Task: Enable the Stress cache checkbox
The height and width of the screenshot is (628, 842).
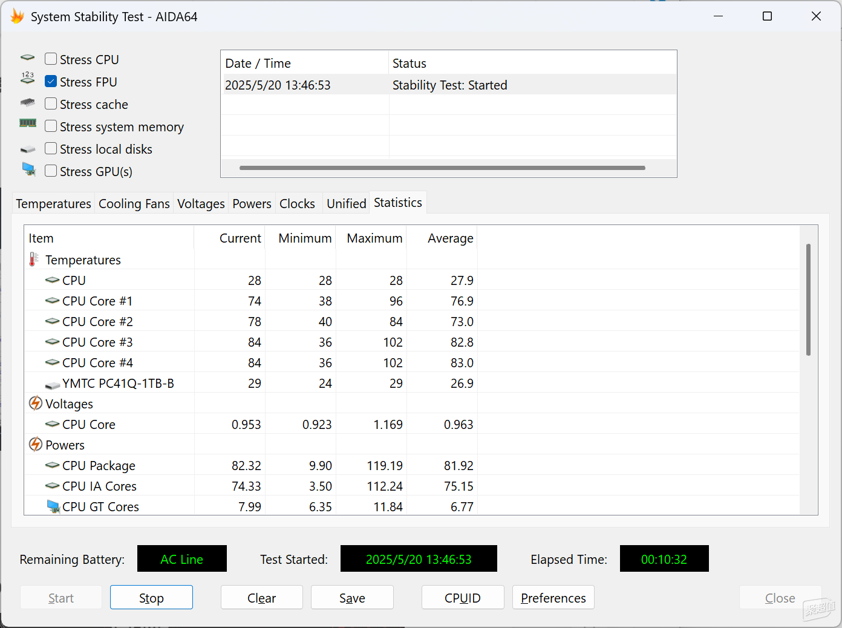Action: coord(51,103)
